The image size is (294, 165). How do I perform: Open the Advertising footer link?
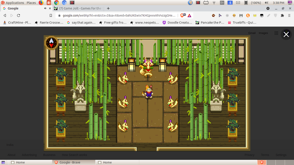[x=29, y=155]
